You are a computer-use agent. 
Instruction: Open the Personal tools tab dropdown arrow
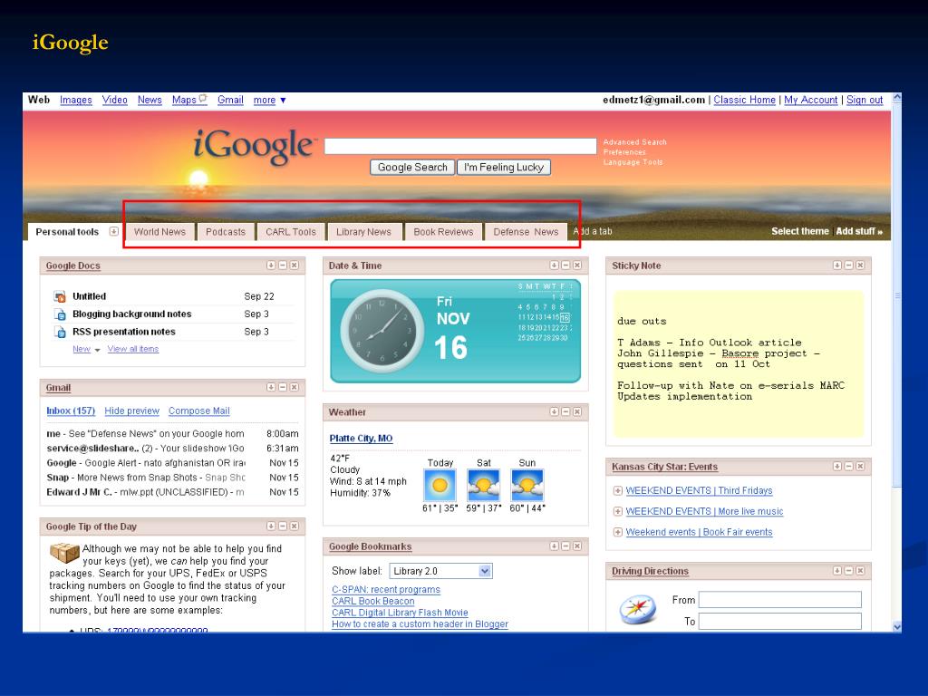pos(113,231)
